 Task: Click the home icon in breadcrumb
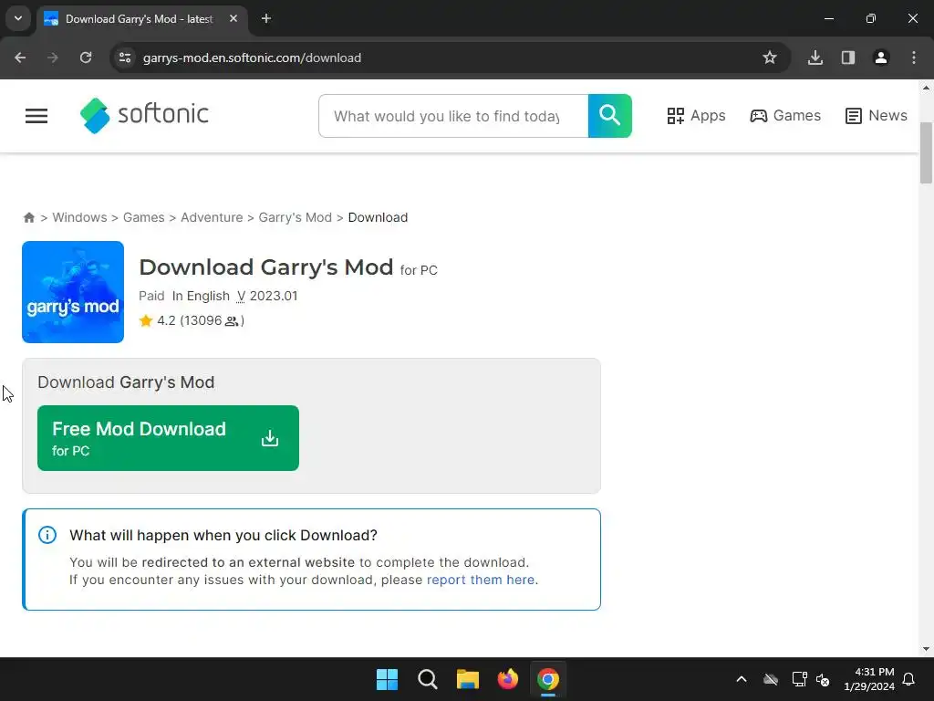pos(29,217)
